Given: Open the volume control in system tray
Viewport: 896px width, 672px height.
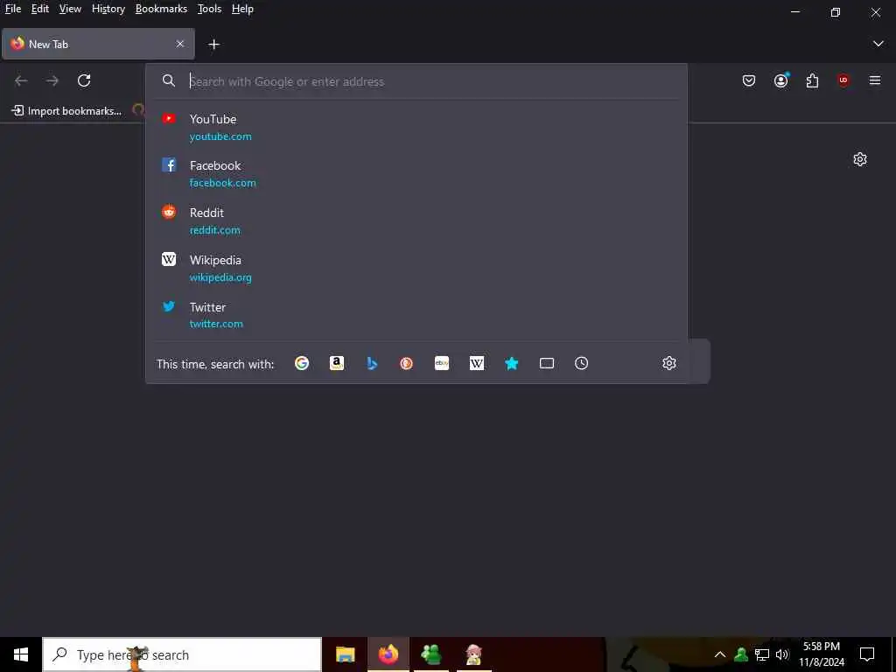Looking at the screenshot, I should (x=782, y=654).
